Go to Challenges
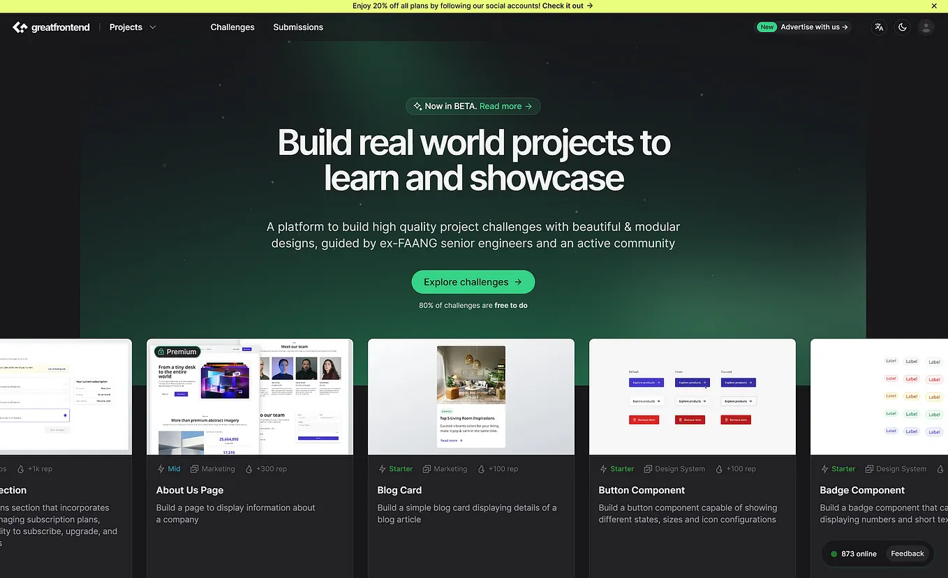The image size is (948, 578). [232, 27]
